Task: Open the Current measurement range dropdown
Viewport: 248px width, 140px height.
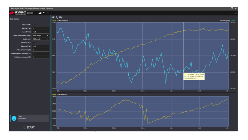Action: coord(41,35)
